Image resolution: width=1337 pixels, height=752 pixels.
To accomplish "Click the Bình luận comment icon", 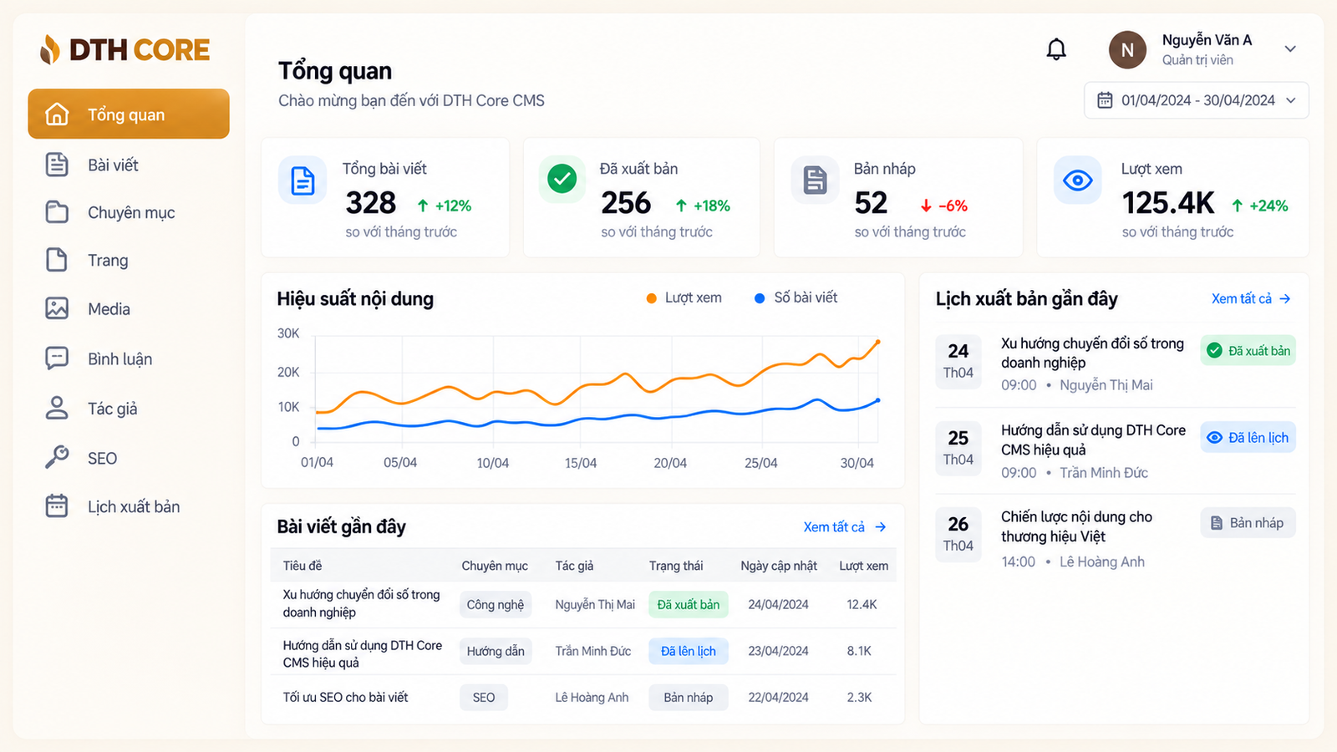I will (x=57, y=358).
